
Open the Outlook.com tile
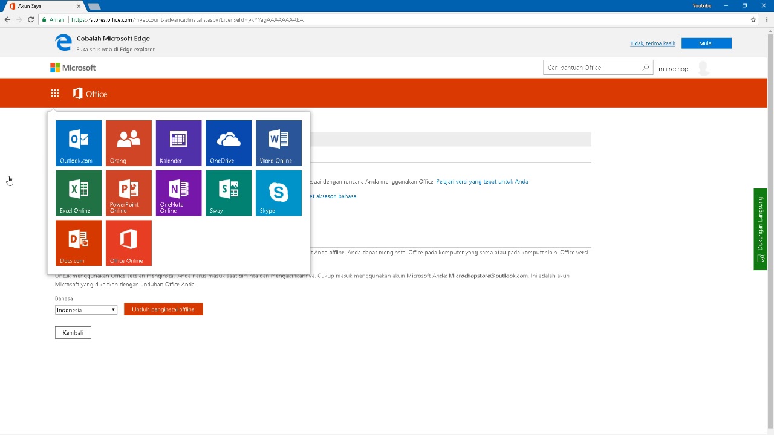79,143
